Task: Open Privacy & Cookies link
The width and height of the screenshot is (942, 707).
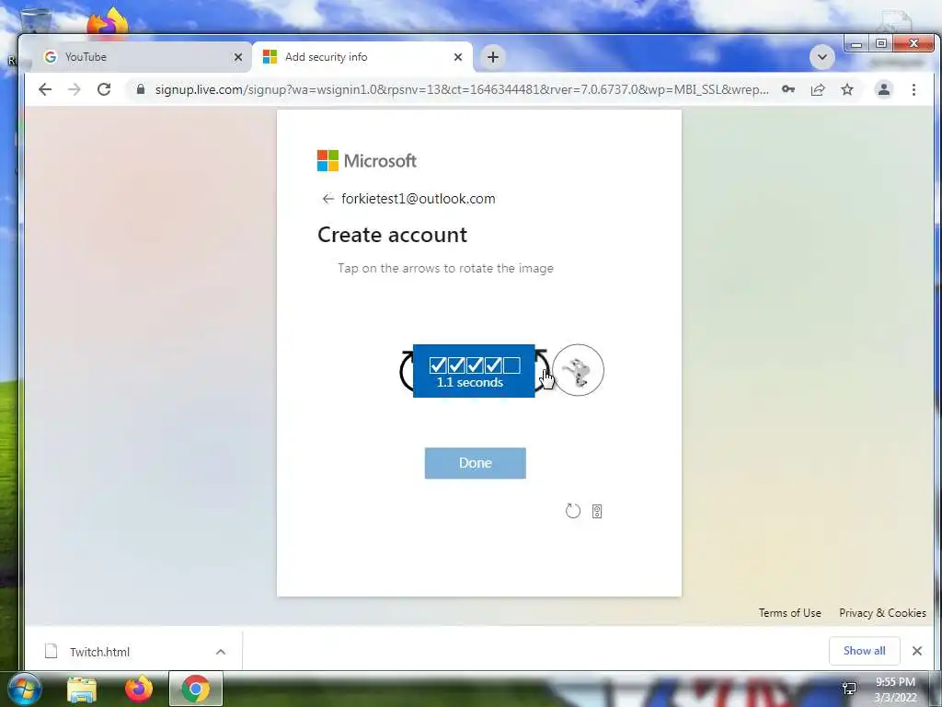Action: pyautogui.click(x=882, y=612)
